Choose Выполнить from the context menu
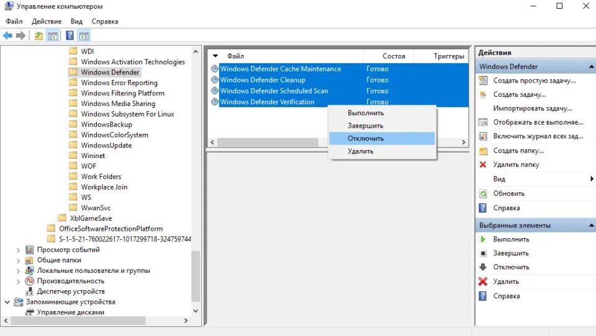This screenshot has width=596, height=336. coord(382,113)
